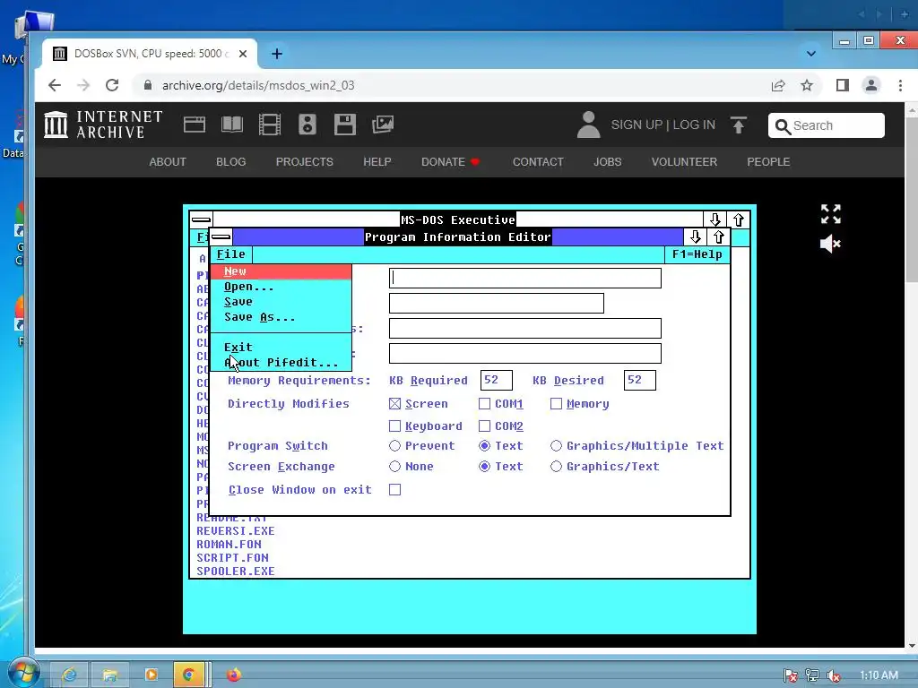Choose Save in the File menu
The image size is (918, 688).
[281, 302]
